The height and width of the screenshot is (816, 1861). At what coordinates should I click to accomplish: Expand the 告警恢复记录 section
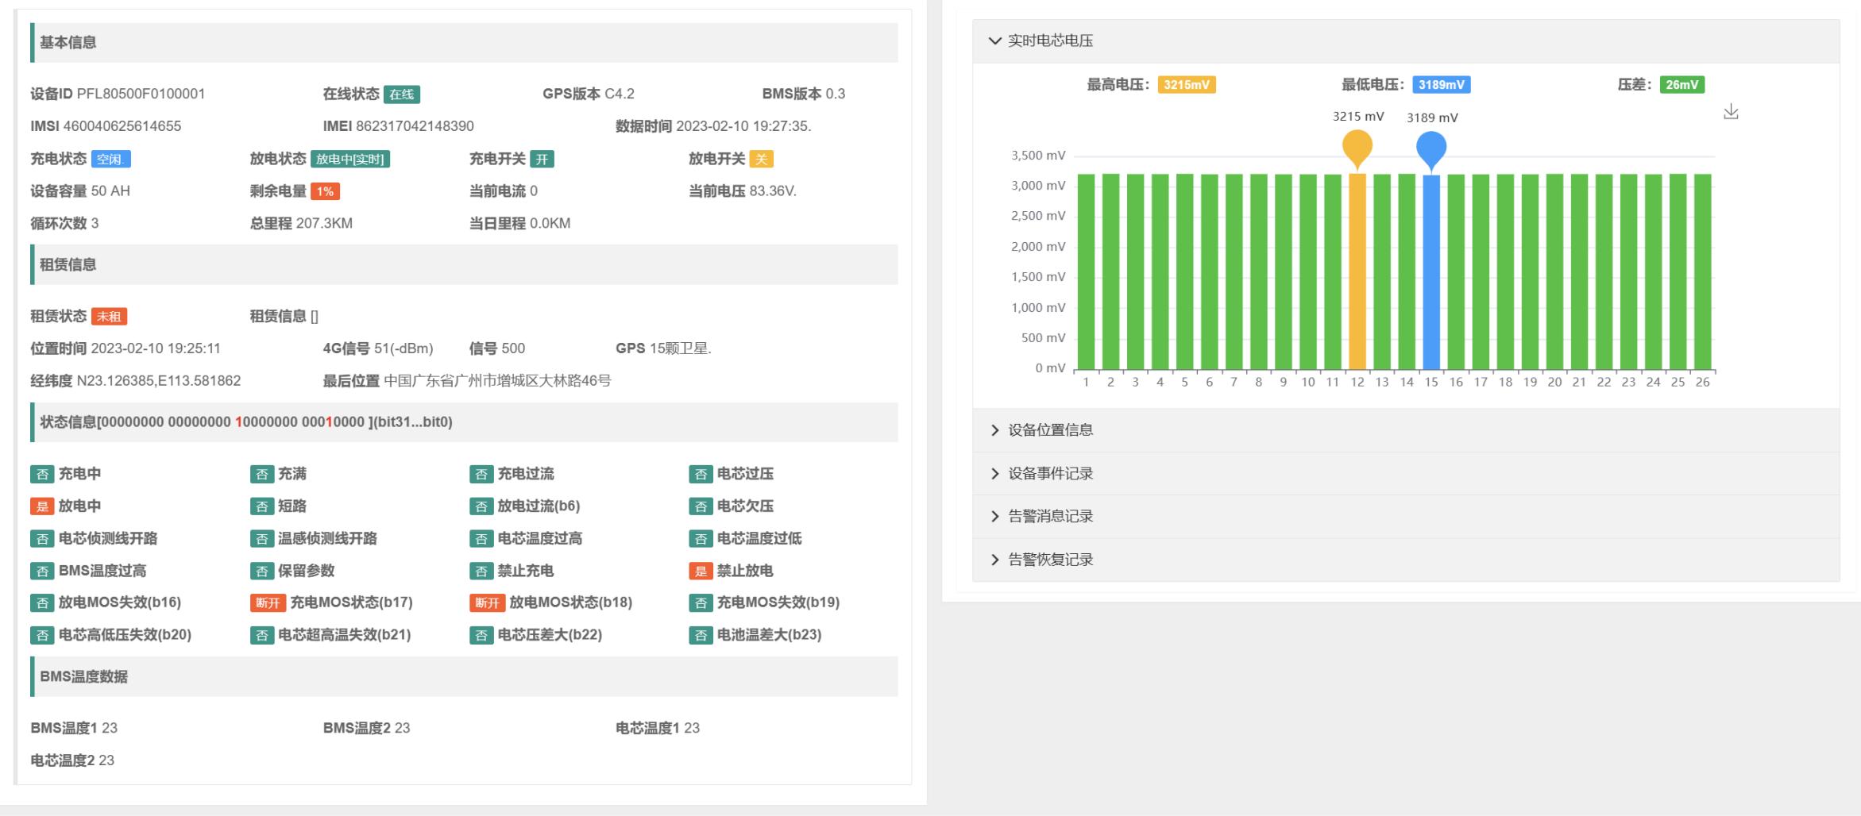(1406, 560)
